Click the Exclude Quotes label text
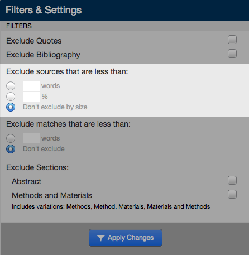This screenshot has height=255, width=249. coord(34,41)
